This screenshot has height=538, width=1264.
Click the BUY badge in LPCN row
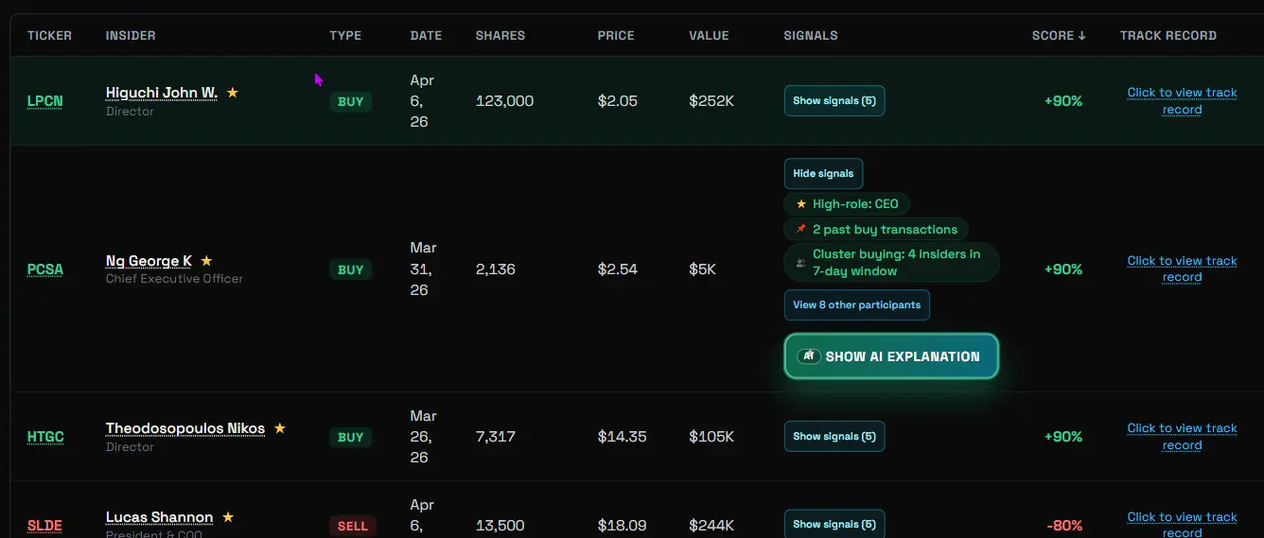pos(351,102)
